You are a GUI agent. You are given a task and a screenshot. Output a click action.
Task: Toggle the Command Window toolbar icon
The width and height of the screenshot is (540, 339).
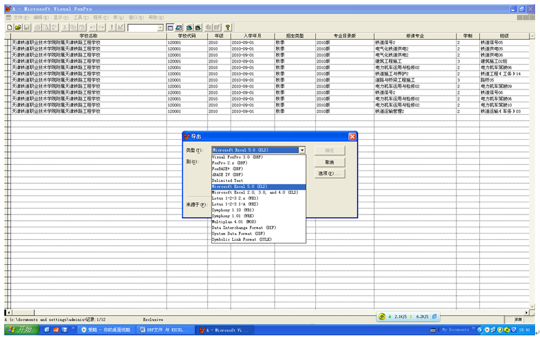[x=170, y=28]
